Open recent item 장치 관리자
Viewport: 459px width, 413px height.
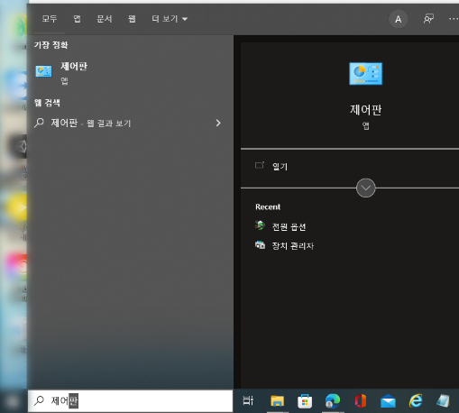coord(292,246)
